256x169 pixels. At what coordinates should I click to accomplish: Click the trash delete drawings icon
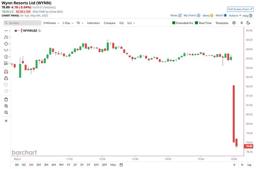(x=6, y=100)
